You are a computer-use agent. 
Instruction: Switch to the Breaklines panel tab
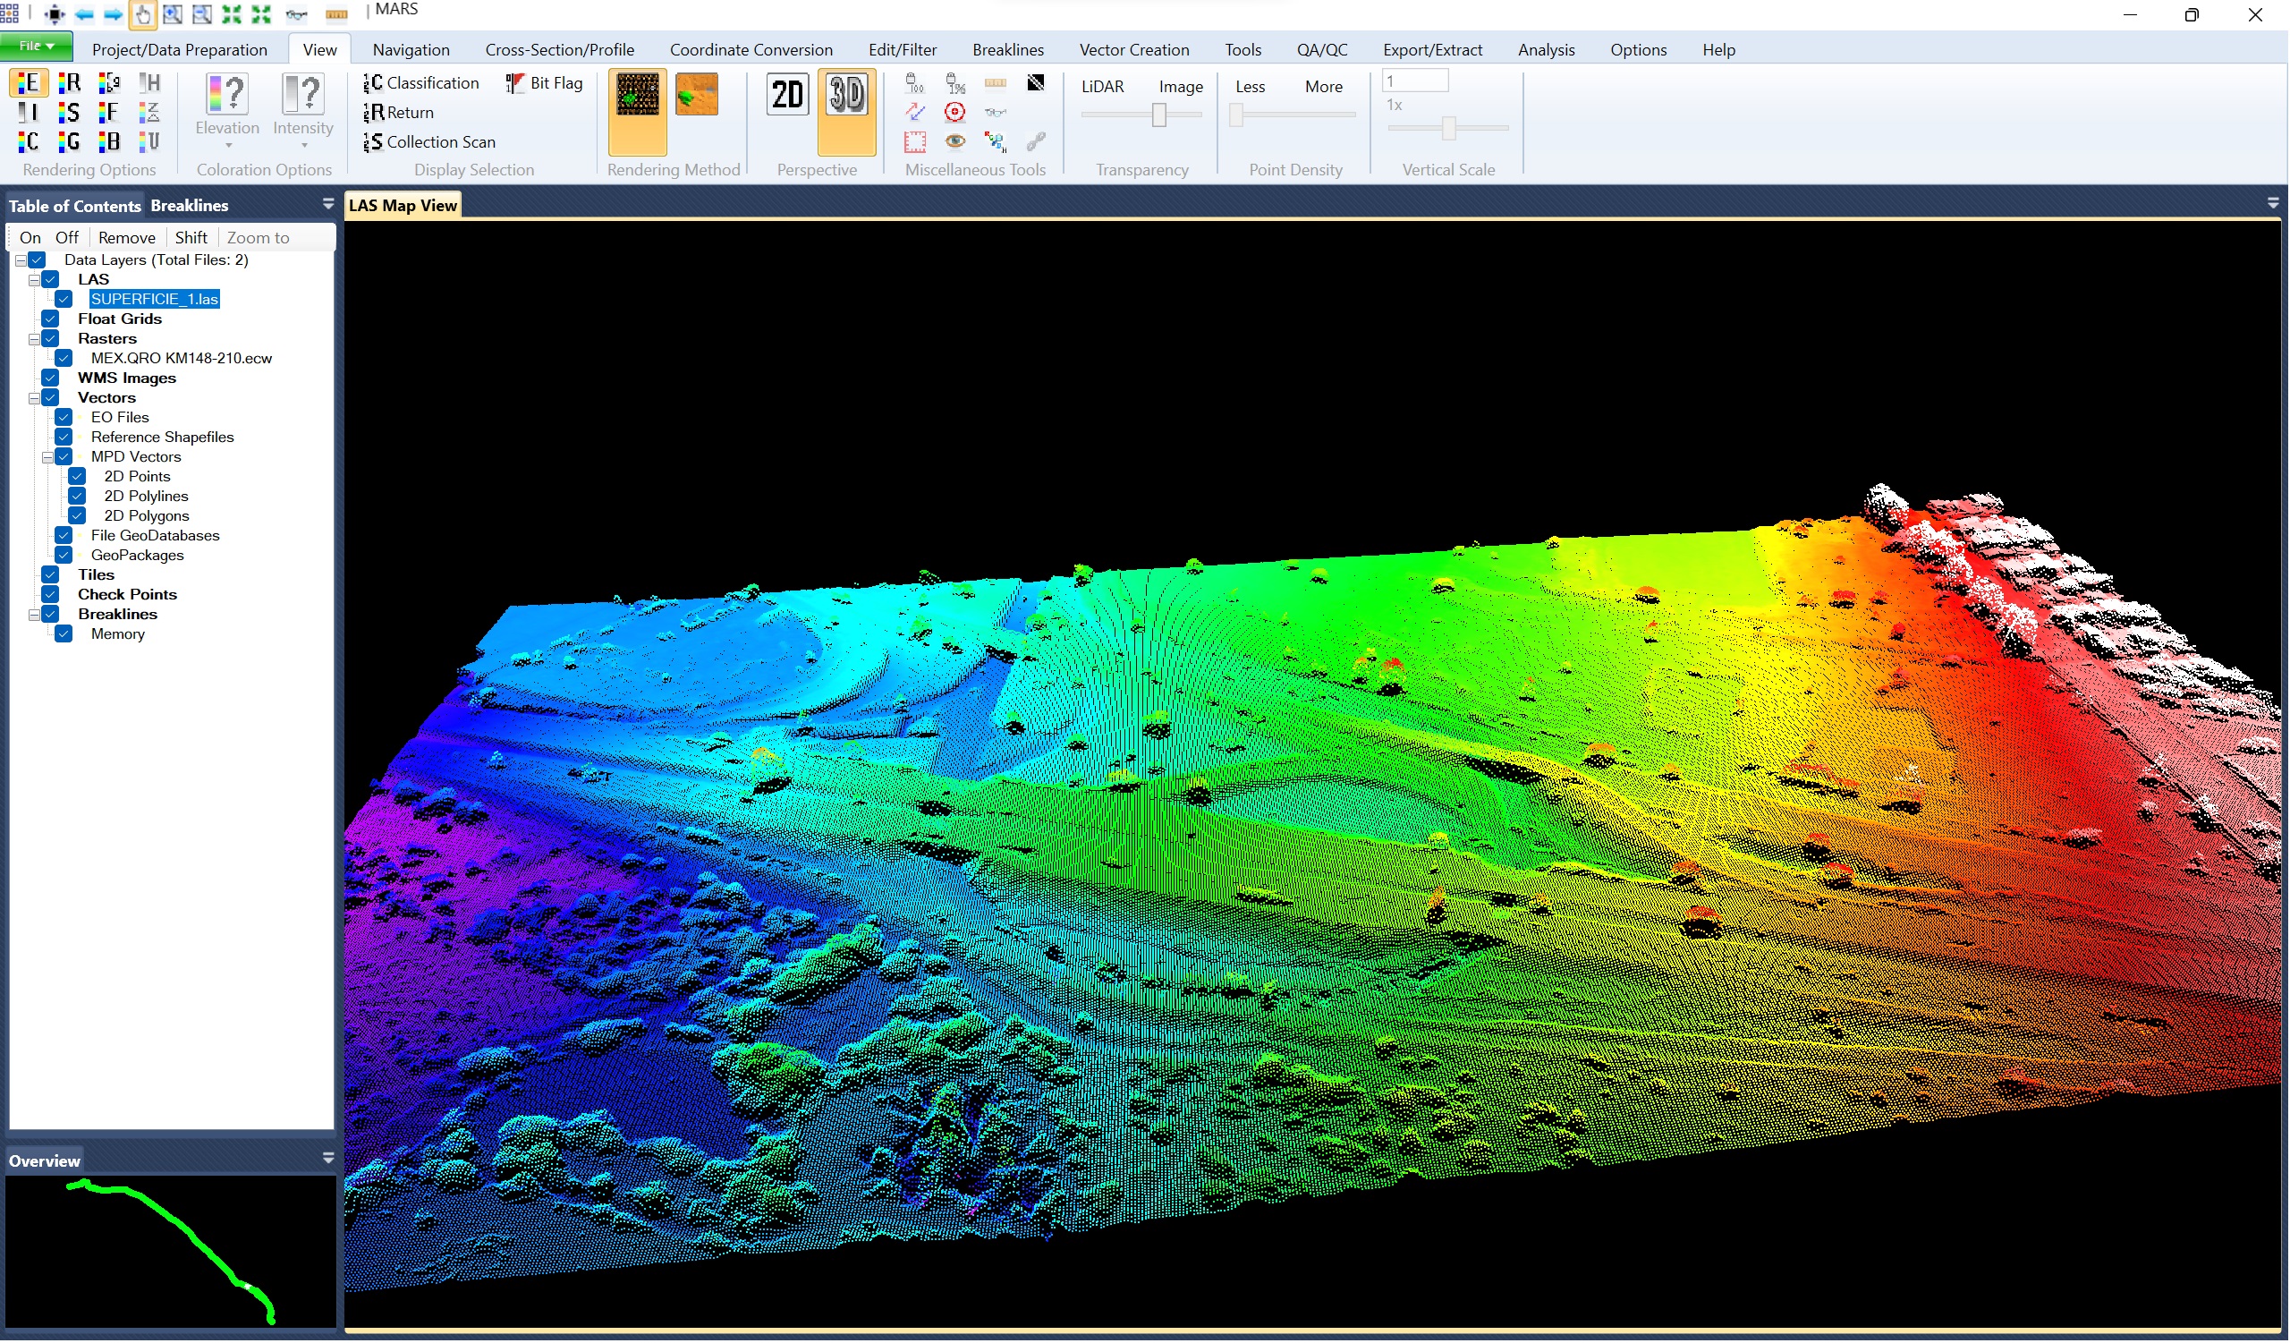click(189, 206)
